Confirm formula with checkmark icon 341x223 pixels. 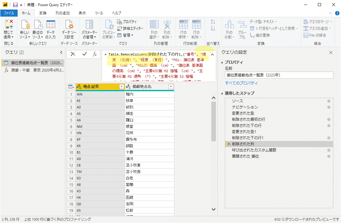coord(85,54)
